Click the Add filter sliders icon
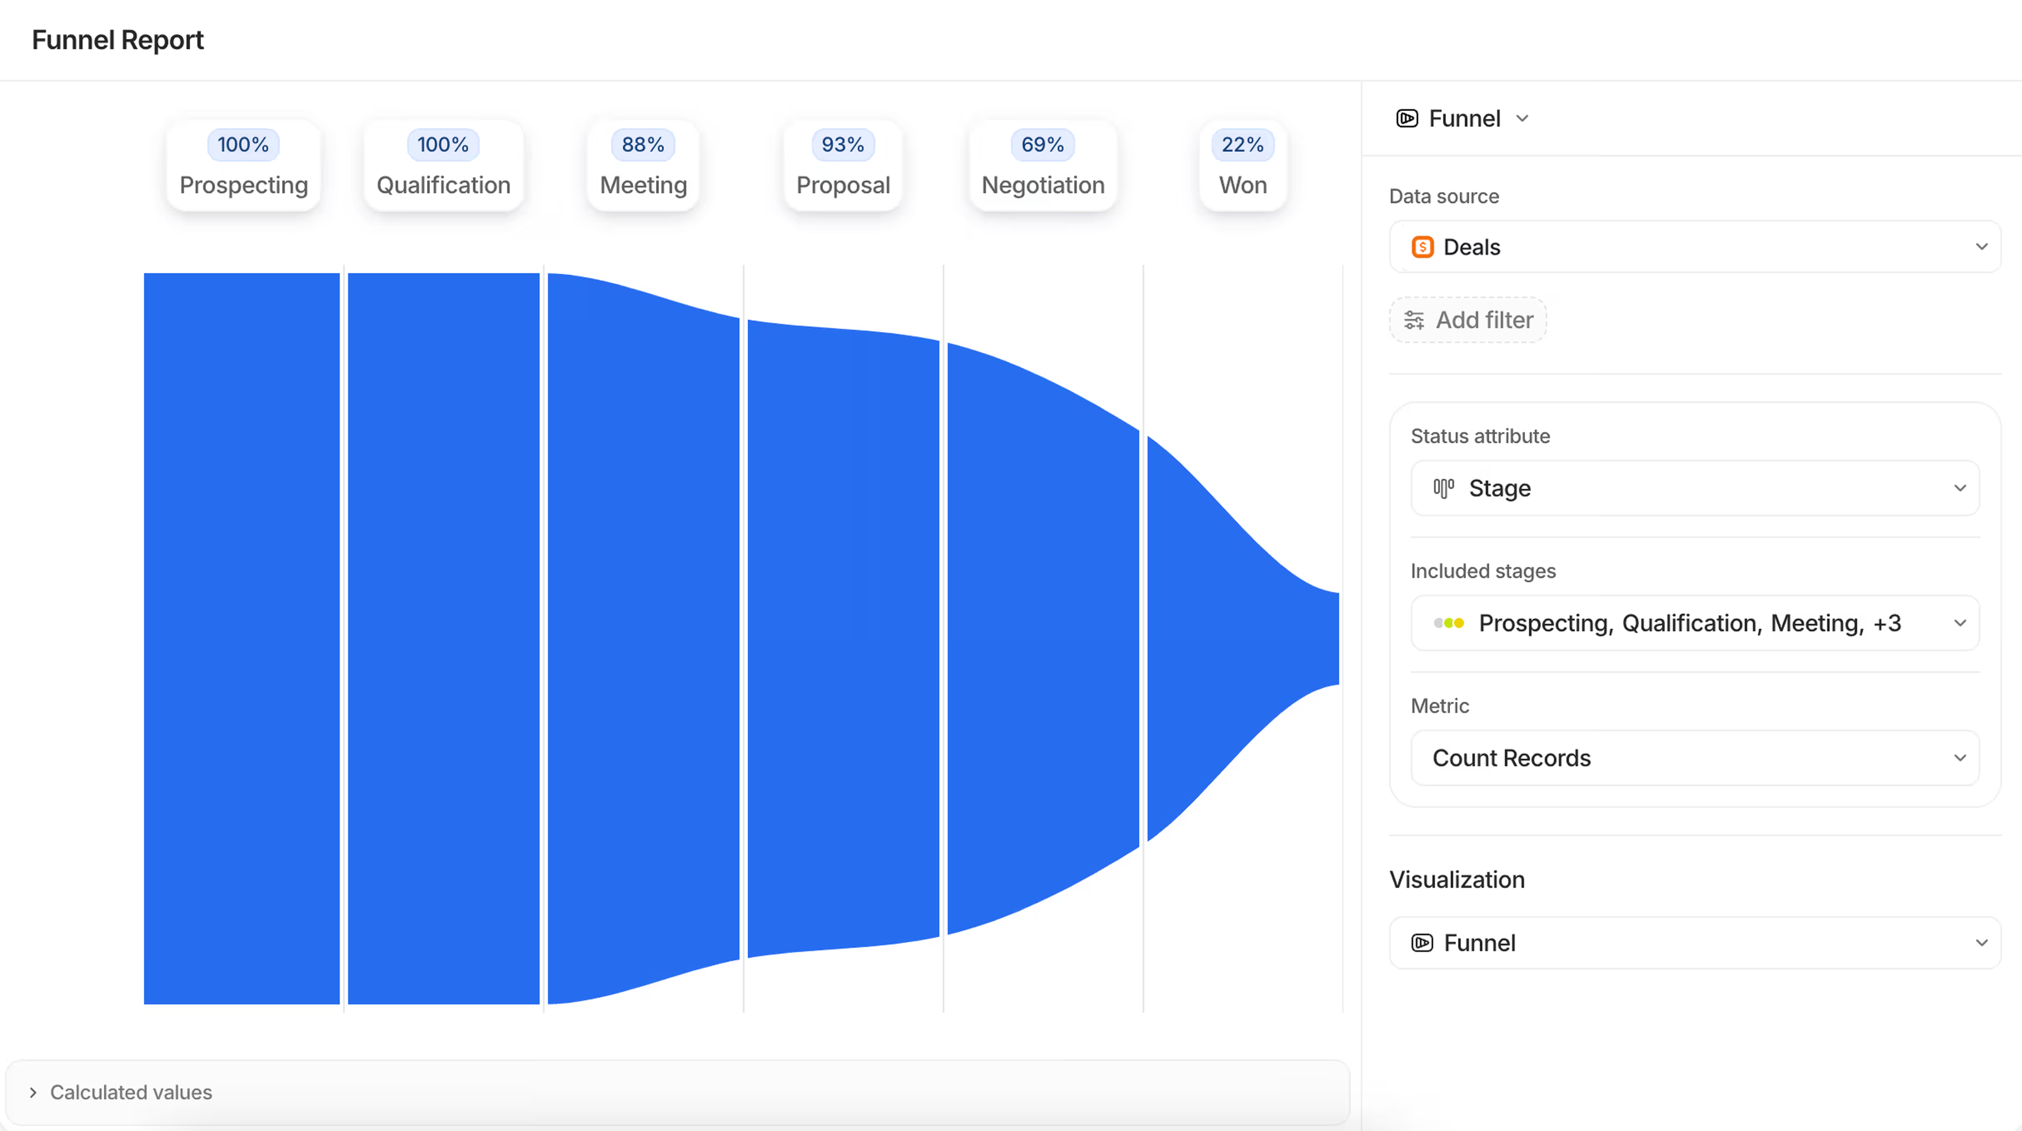The image size is (2022, 1131). click(x=1414, y=320)
